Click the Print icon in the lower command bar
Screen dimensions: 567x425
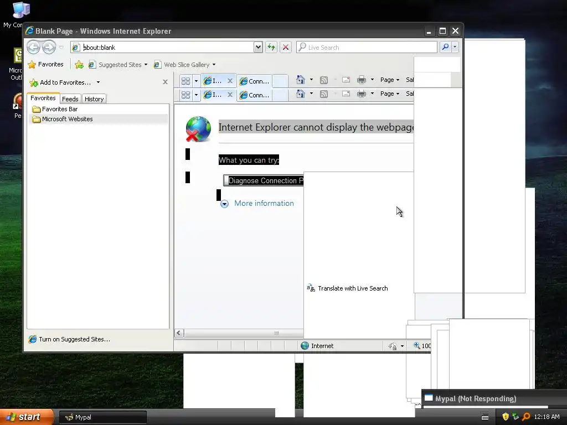pyautogui.click(x=361, y=94)
